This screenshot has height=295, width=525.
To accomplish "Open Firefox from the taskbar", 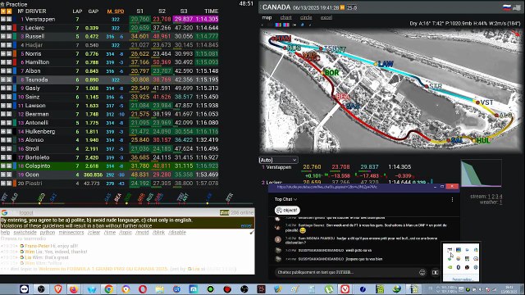I will click(x=74, y=288).
